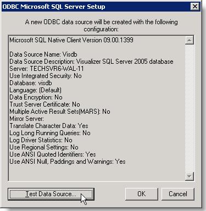The image size is (206, 211).
Task: Close the ODBC Microsoft SQL Server Setup window
Action: pos(194,7)
